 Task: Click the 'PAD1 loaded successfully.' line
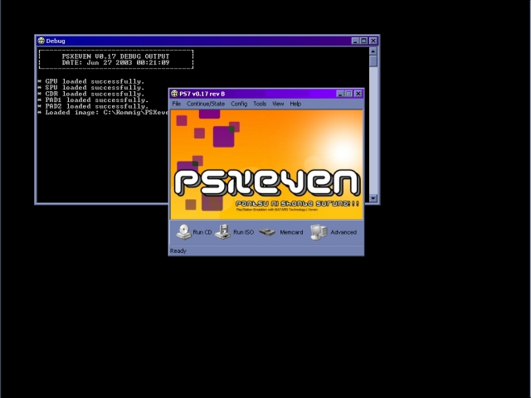[93, 99]
